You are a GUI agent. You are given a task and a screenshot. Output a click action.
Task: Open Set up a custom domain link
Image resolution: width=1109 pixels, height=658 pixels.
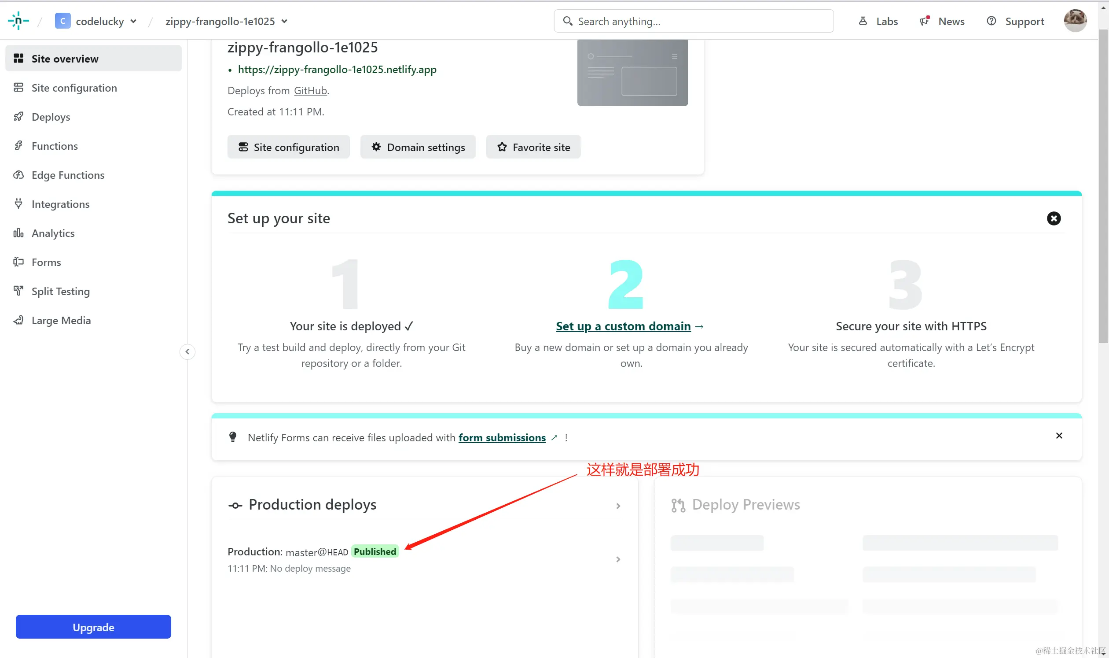[x=623, y=326]
